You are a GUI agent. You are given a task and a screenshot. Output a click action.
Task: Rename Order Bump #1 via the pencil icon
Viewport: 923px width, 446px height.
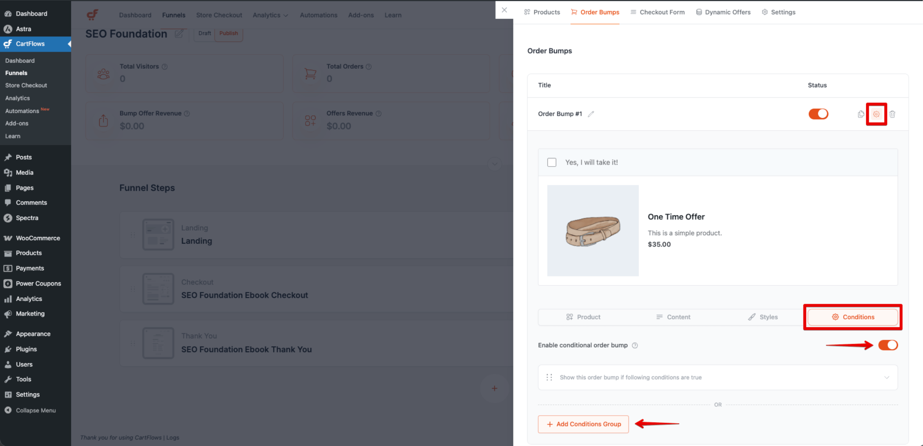tap(591, 114)
